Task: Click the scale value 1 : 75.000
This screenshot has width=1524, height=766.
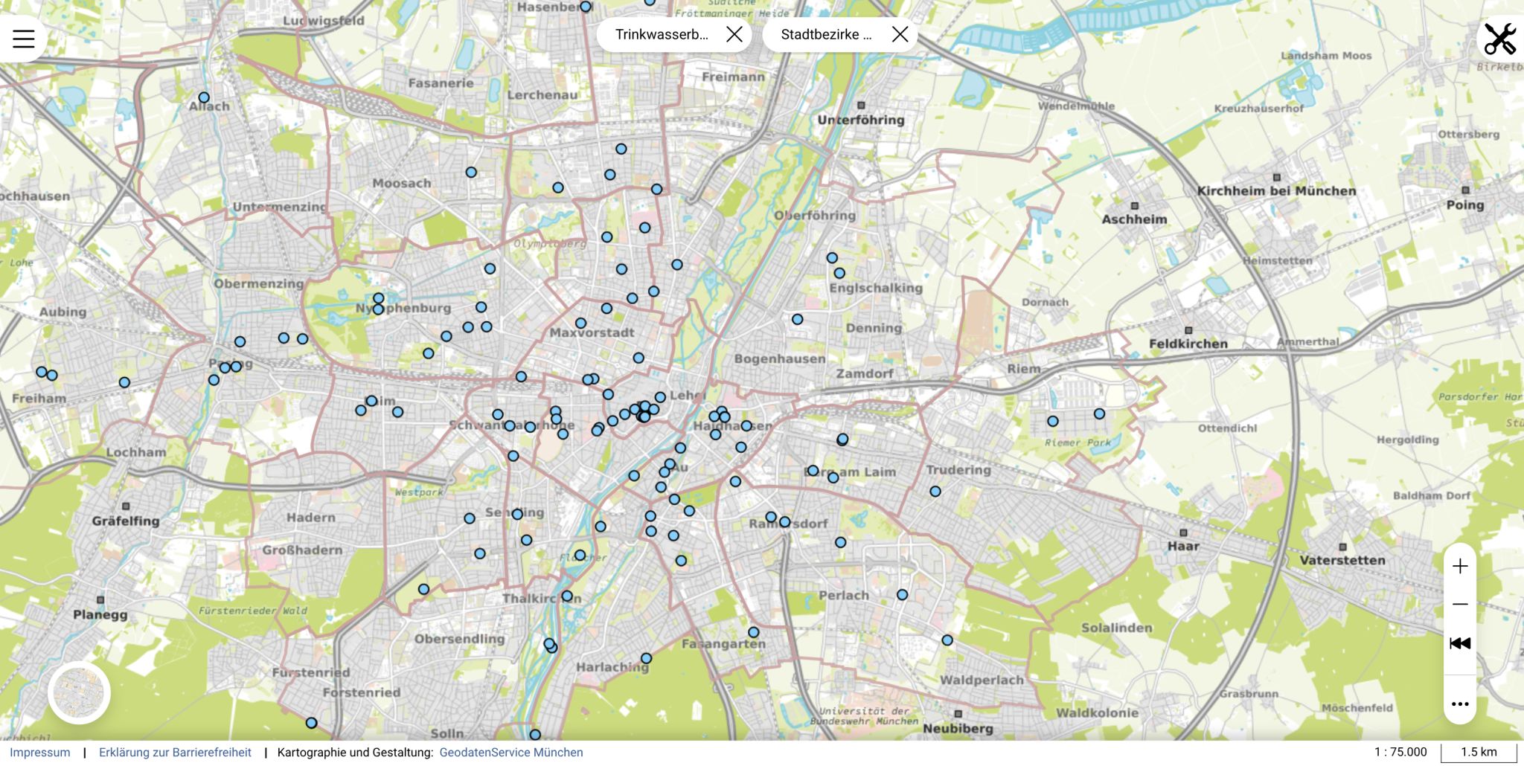Action: coord(1400,752)
